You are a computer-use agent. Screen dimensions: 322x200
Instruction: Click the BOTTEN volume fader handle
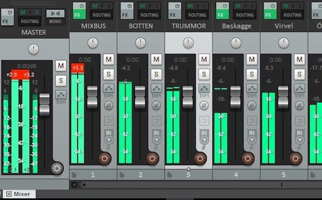(x=140, y=97)
